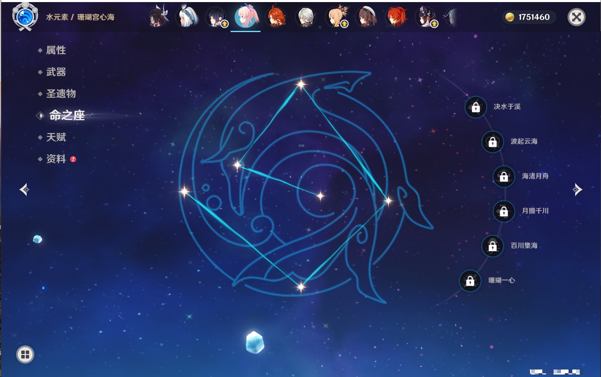Click the lock icon beside 百川集海
601x377 pixels.
click(492, 246)
